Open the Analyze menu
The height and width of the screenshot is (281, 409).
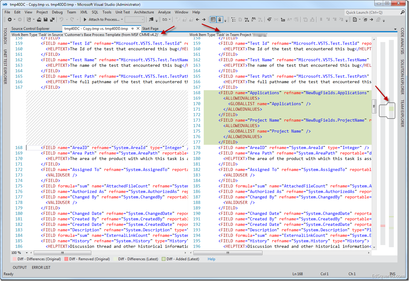click(x=164, y=12)
